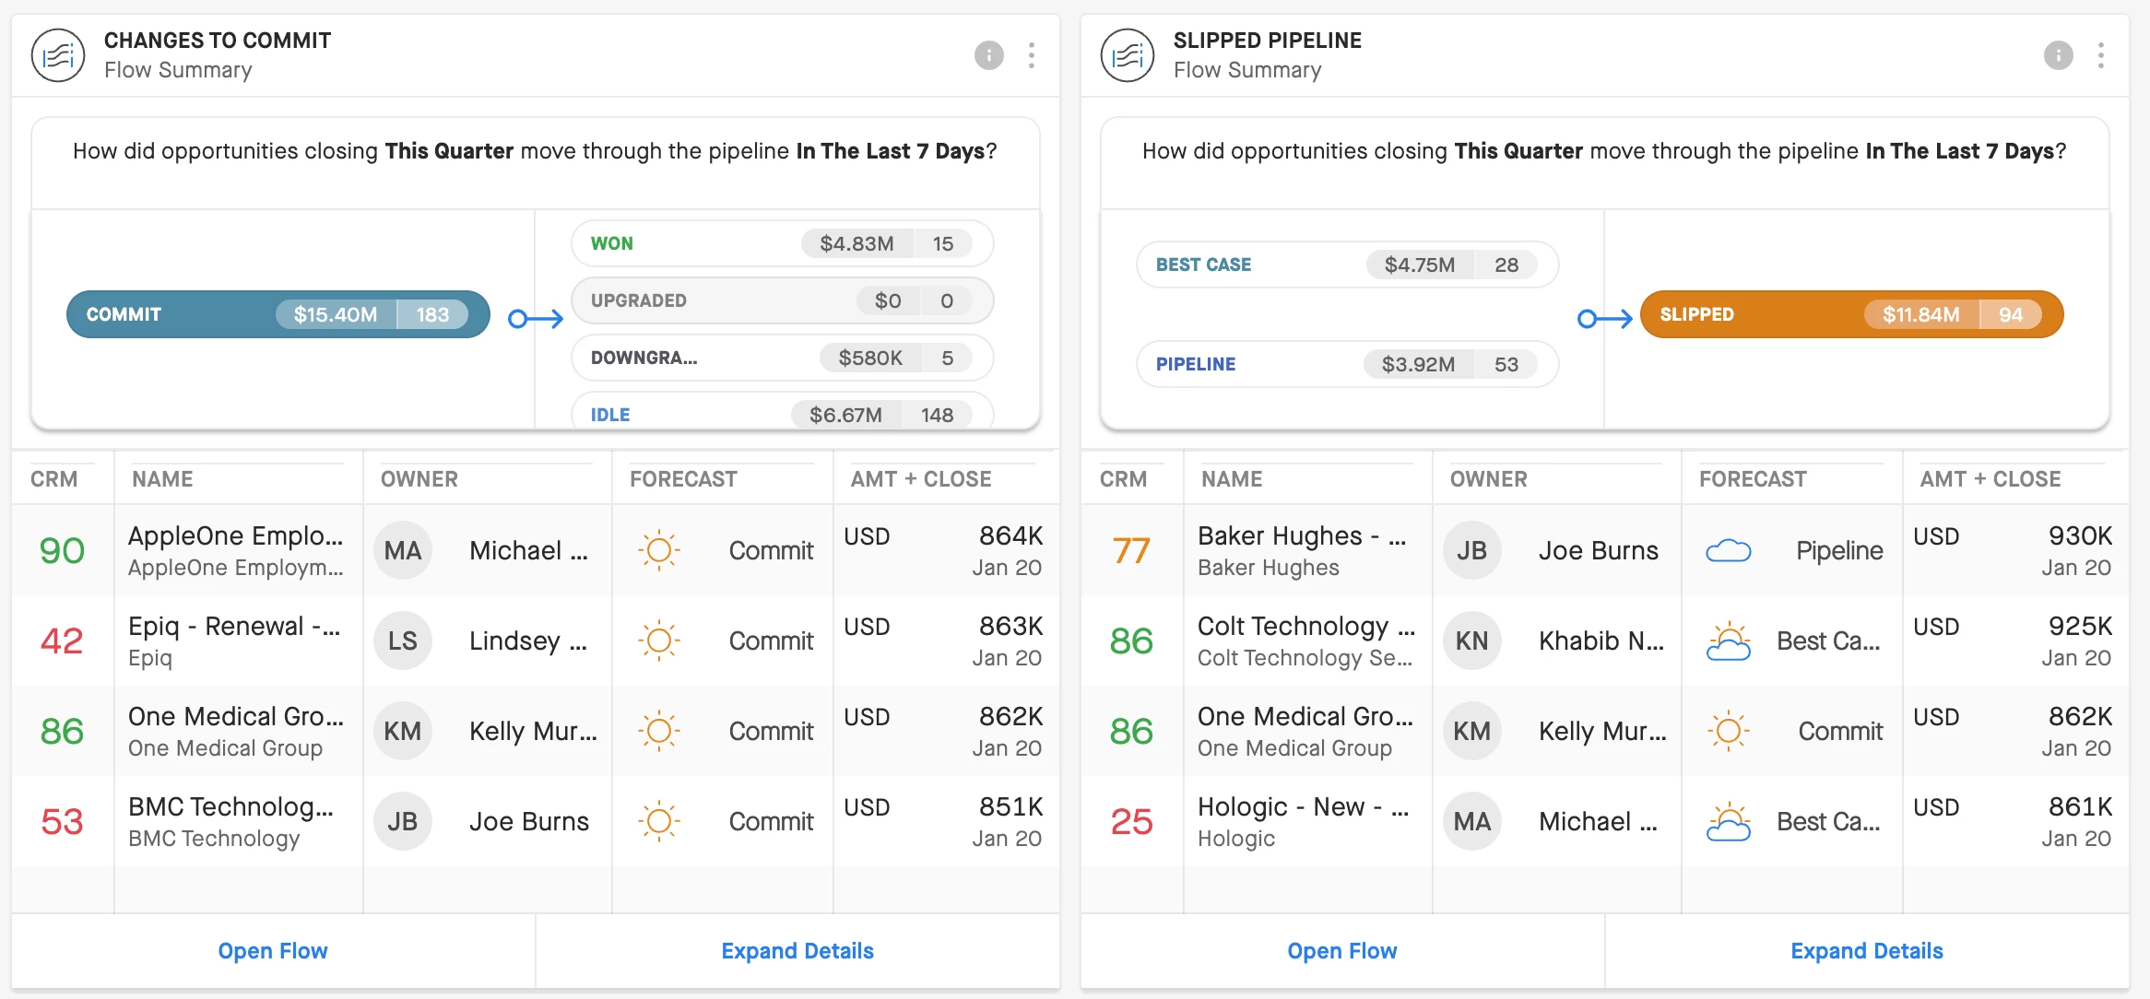Select the orange SLIPPED flow pill
This screenshot has width=2150, height=999.
pos(1851,314)
